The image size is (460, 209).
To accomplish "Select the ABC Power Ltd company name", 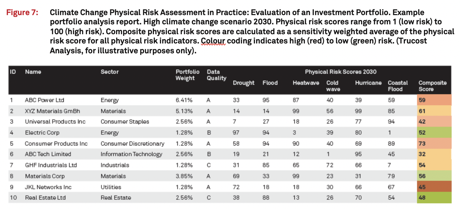I will coord(44,100).
